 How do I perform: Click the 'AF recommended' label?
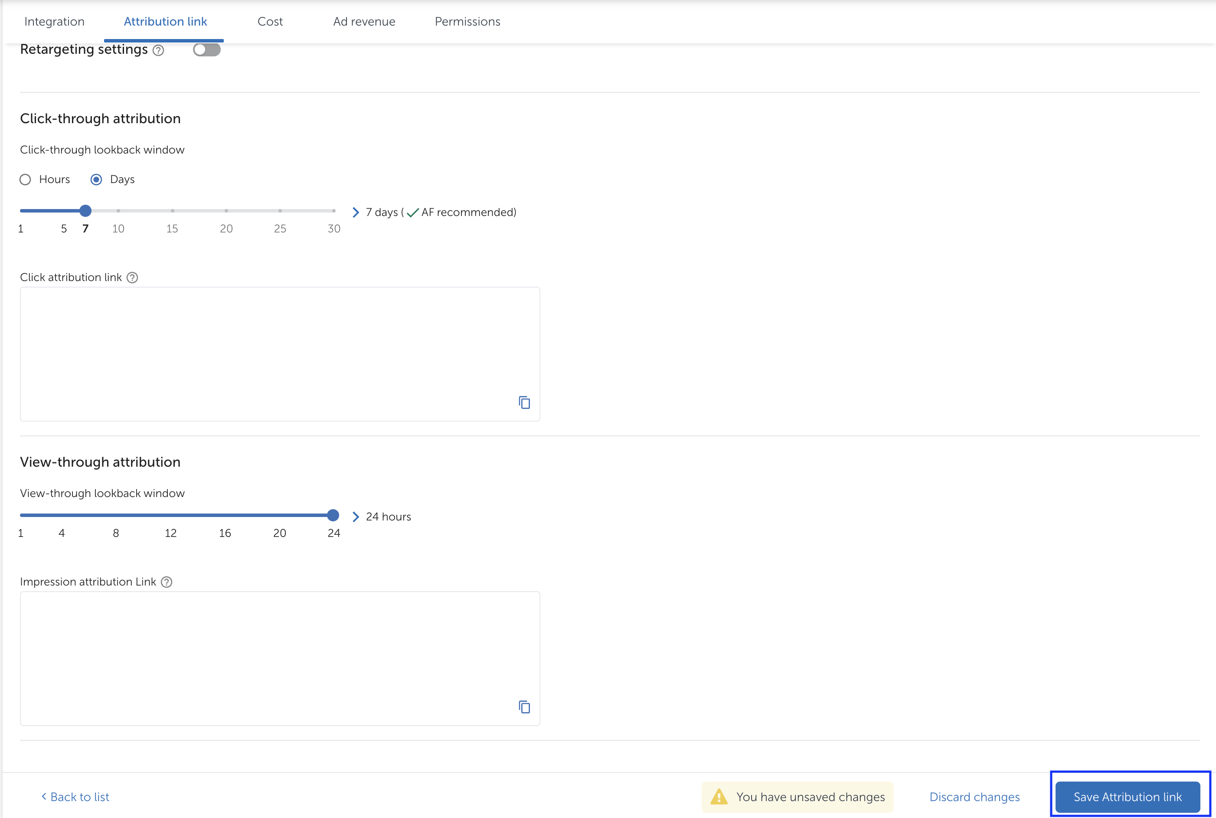pyautogui.click(x=468, y=213)
